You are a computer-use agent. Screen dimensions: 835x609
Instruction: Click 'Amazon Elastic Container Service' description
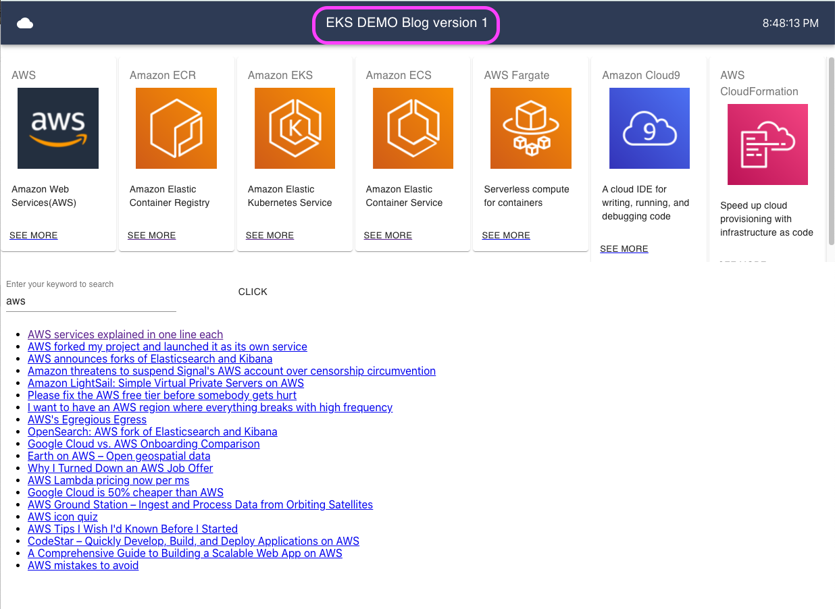(404, 196)
